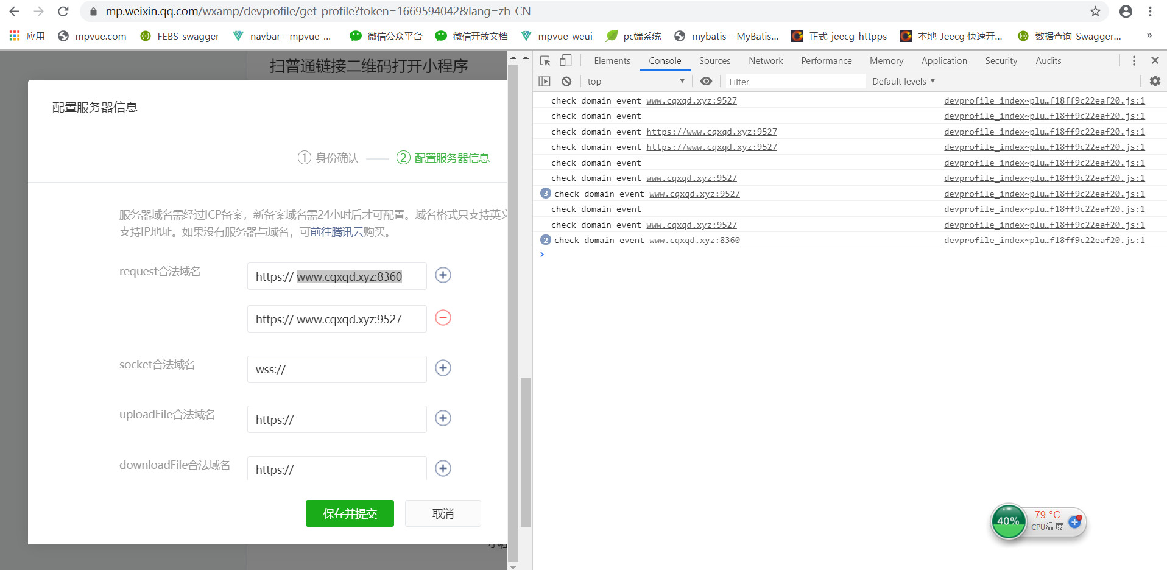Open the pc端系统 bookmark
1167x570 pixels.
(x=633, y=36)
